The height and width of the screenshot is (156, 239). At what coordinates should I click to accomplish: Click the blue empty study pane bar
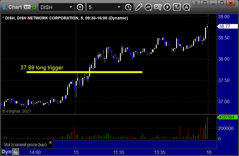point(135,144)
